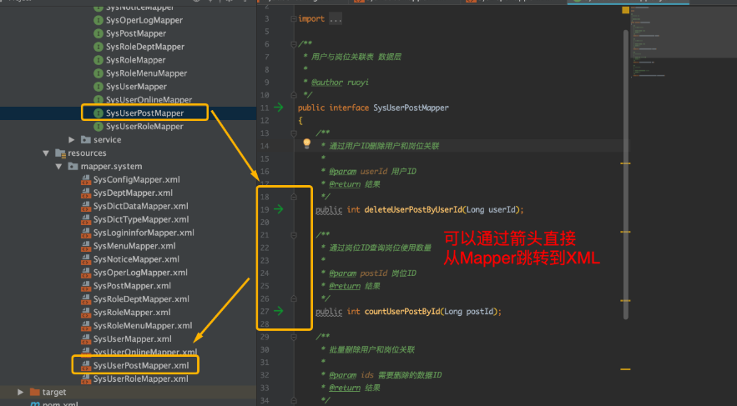Click countUserPostById method name in editor

tap(401, 311)
